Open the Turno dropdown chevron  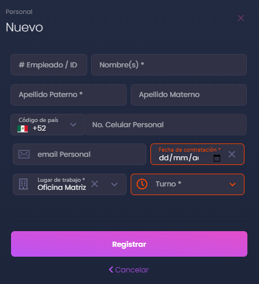232,184
